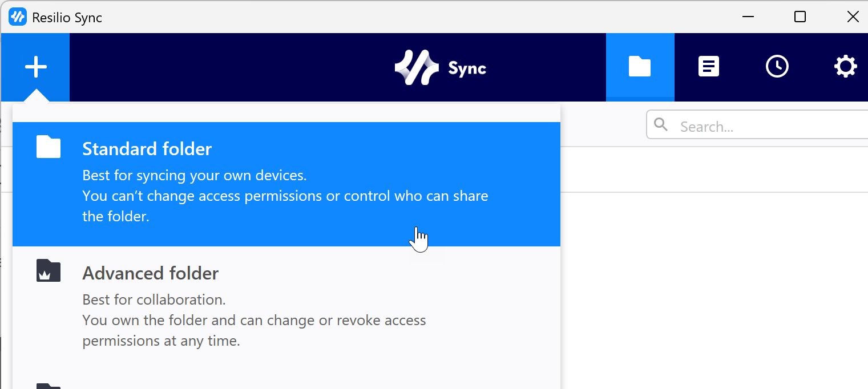This screenshot has width=868, height=389.
Task: Click the search magnifier icon
Action: 661,124
